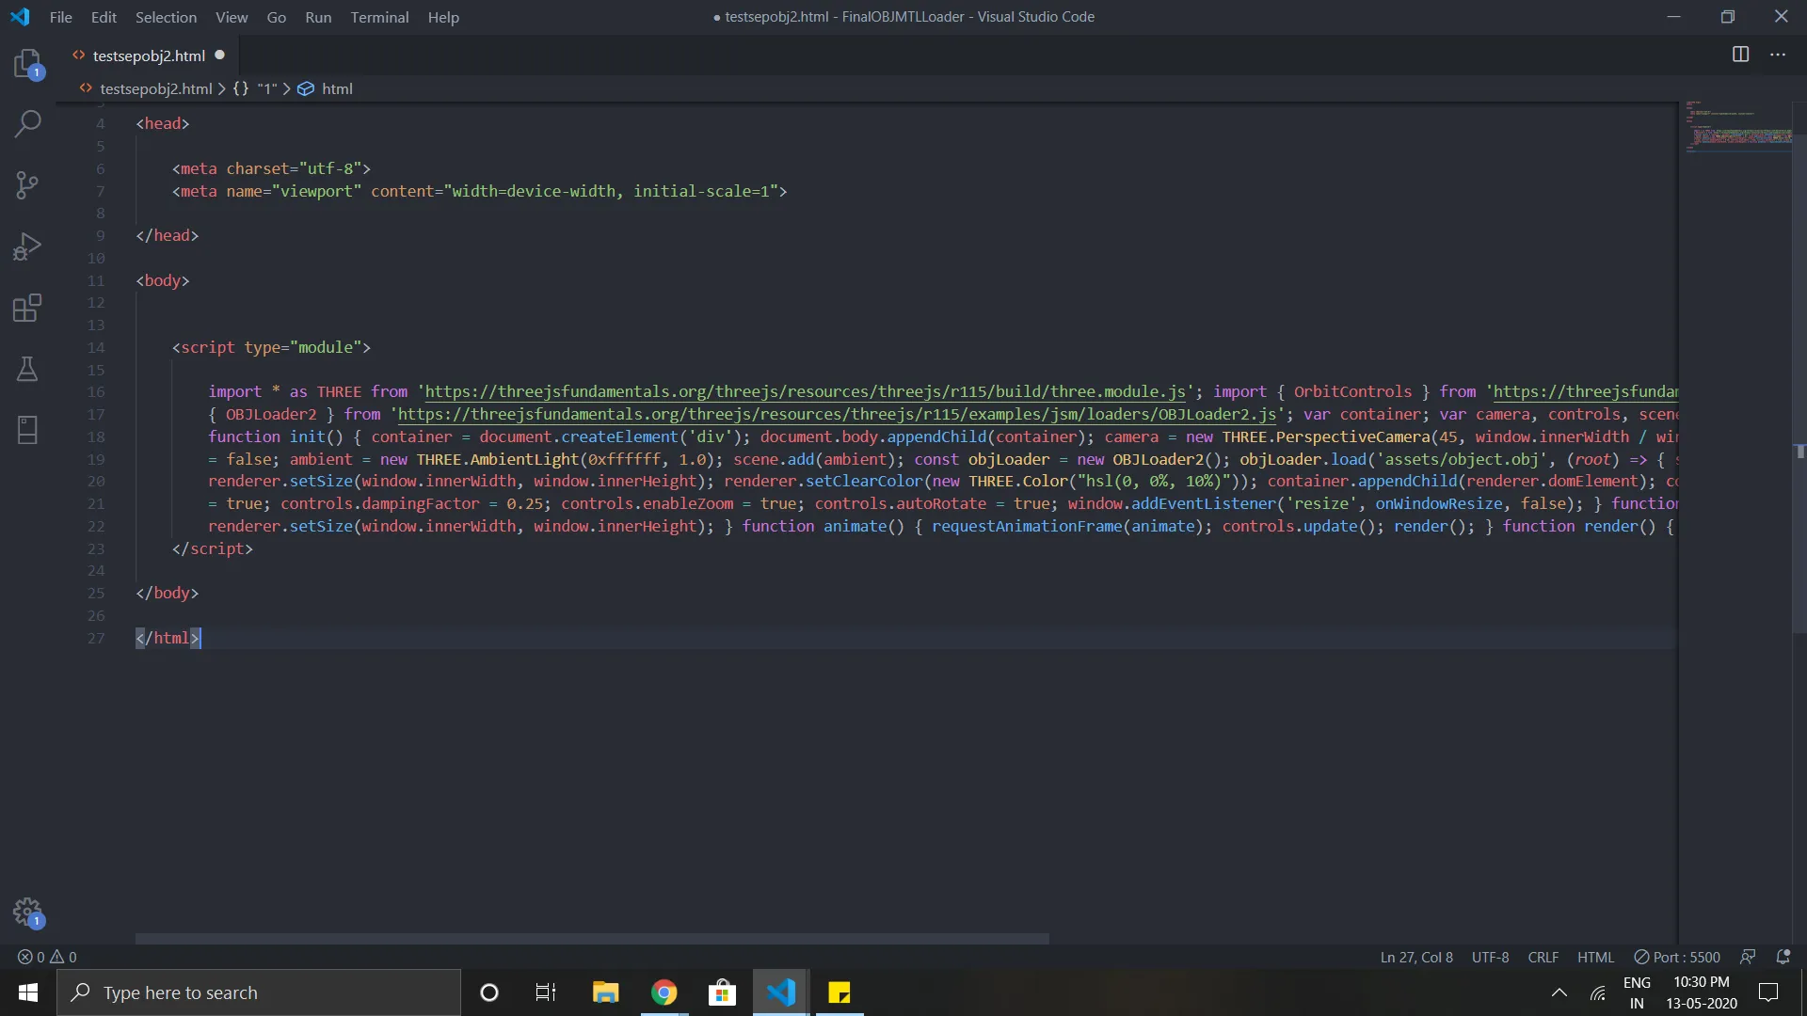Open the Search view icon

(27, 123)
